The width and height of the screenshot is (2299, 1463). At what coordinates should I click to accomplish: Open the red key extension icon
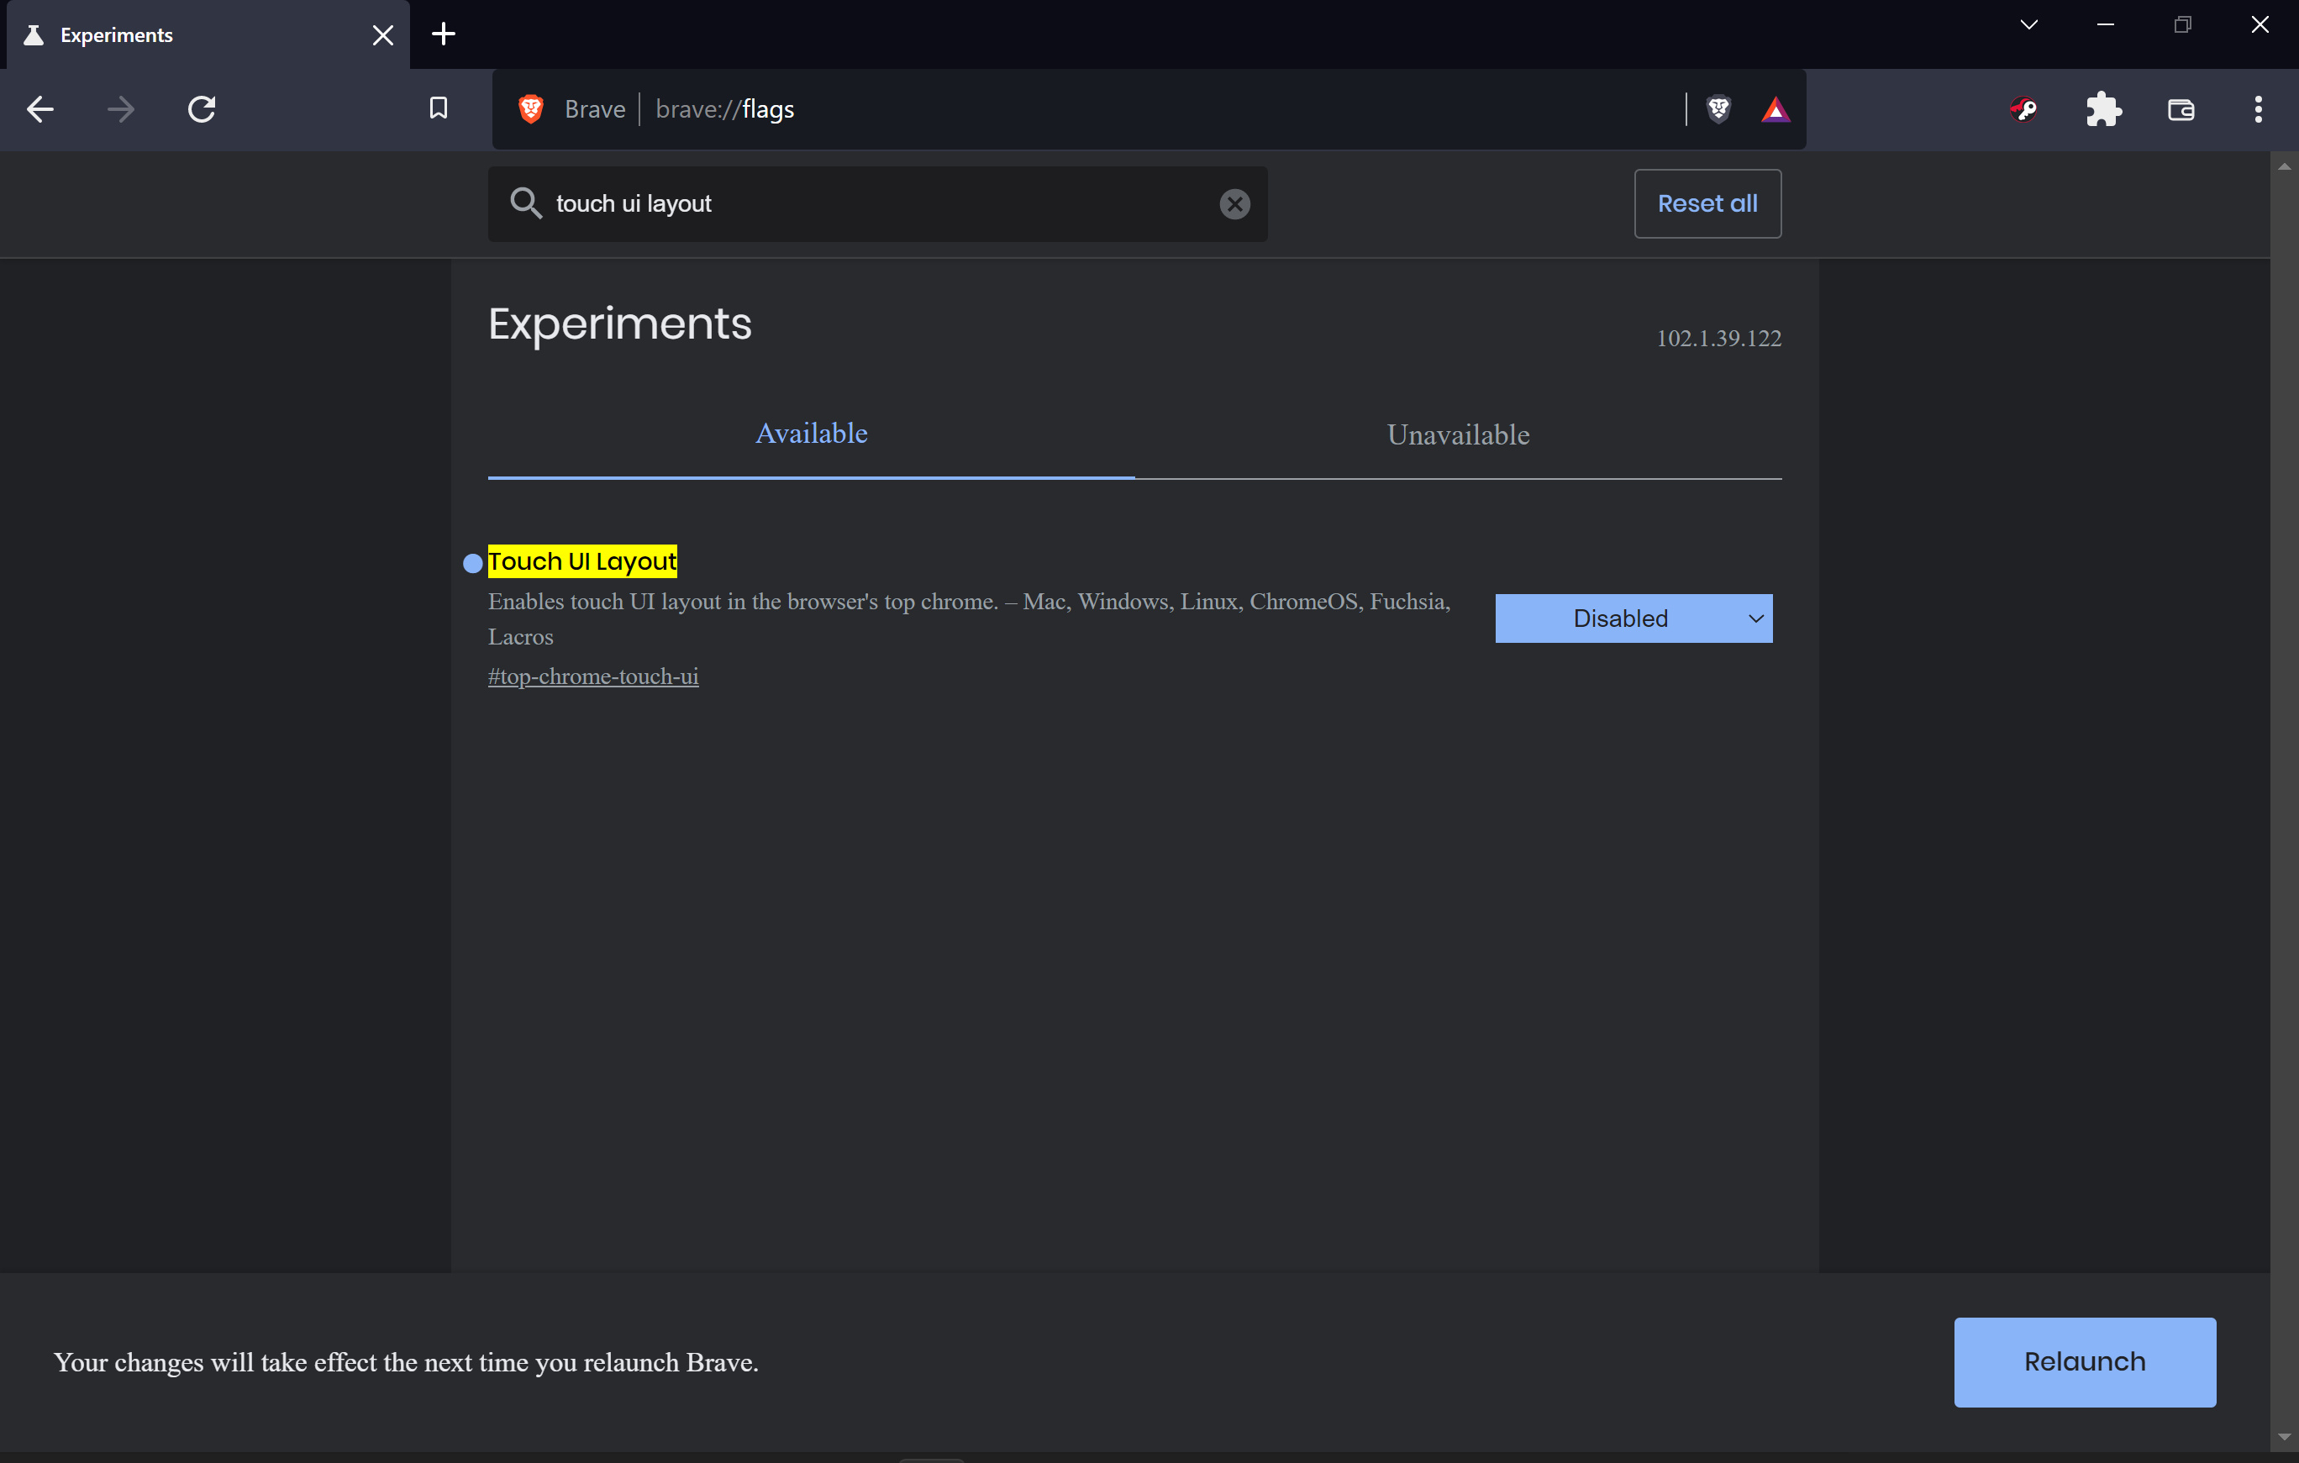2024,110
